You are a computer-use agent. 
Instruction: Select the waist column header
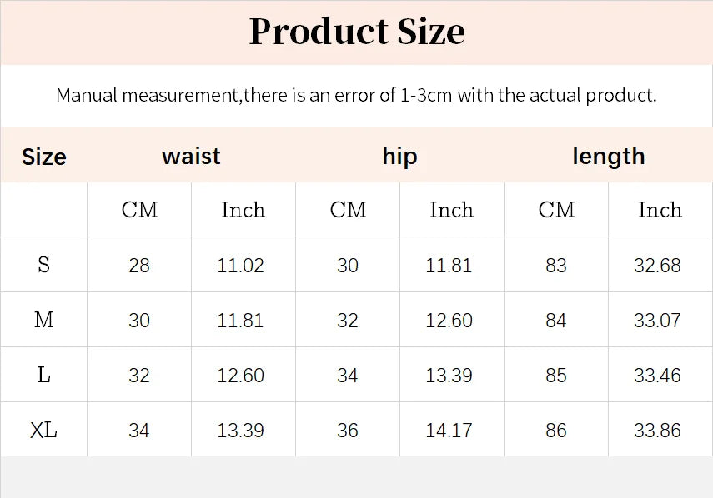point(191,156)
